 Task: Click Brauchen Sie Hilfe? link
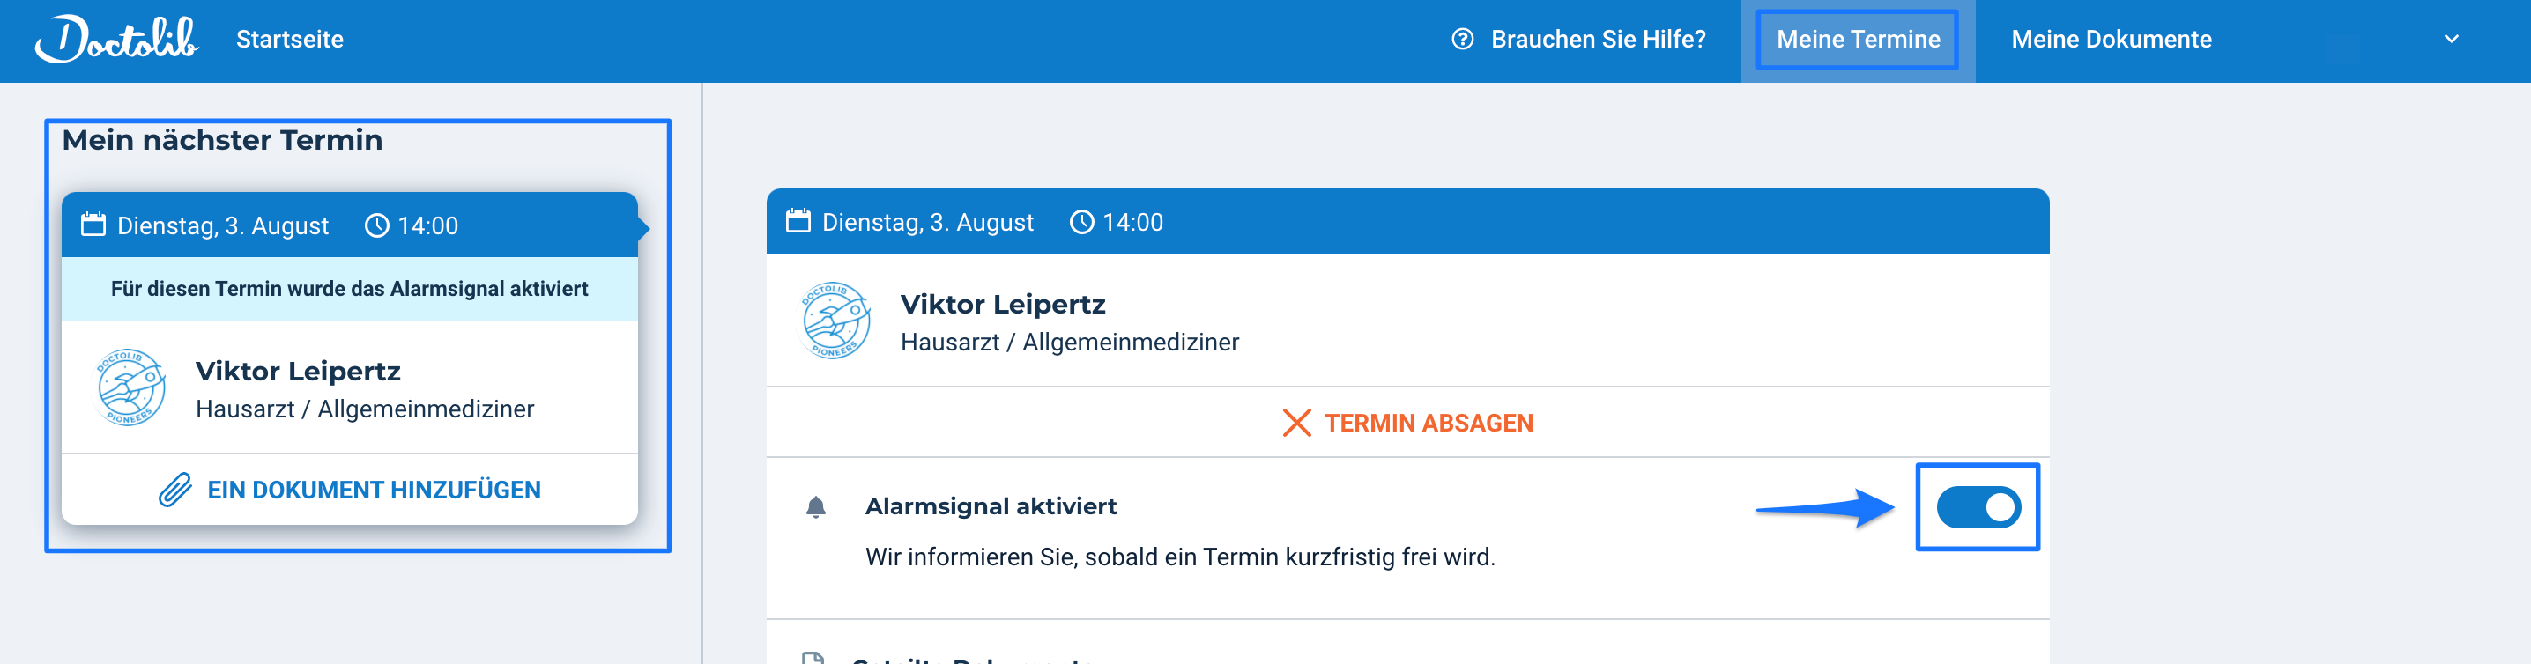pyautogui.click(x=1598, y=40)
